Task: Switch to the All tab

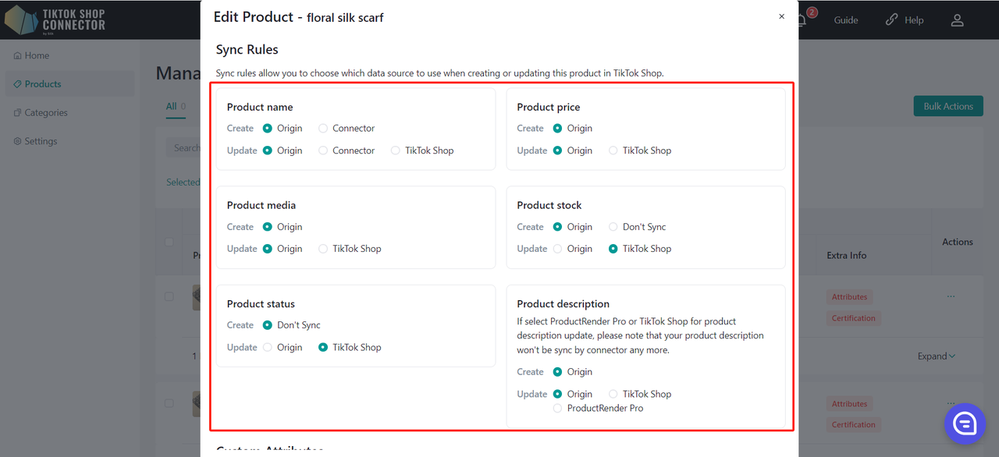Action: point(176,107)
